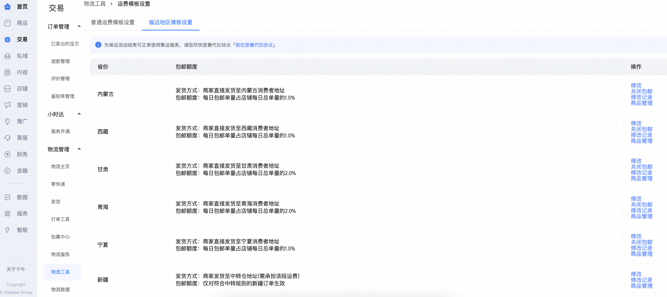667x297 pixels.
Task: Click 修改 for 西藏 row
Action: pos(636,123)
